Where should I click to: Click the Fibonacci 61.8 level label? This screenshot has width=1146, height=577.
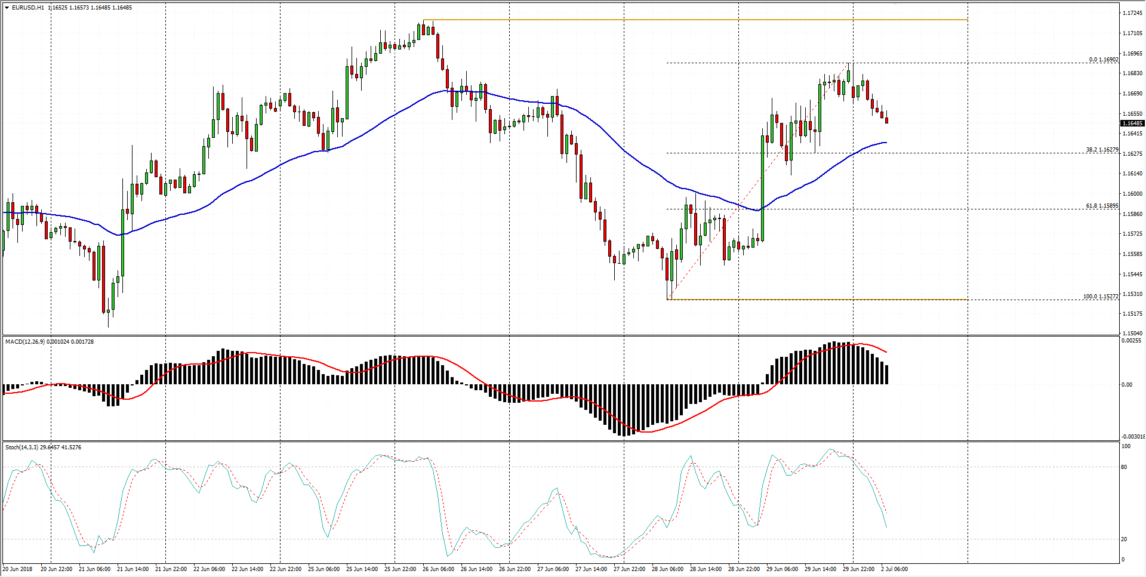point(1102,206)
